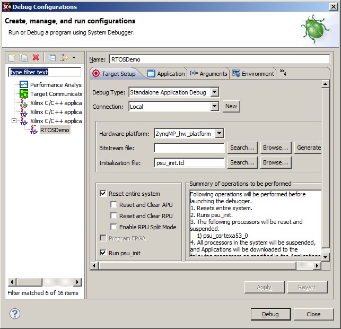Duplicate the selected launch configuration

pyautogui.click(x=23, y=57)
